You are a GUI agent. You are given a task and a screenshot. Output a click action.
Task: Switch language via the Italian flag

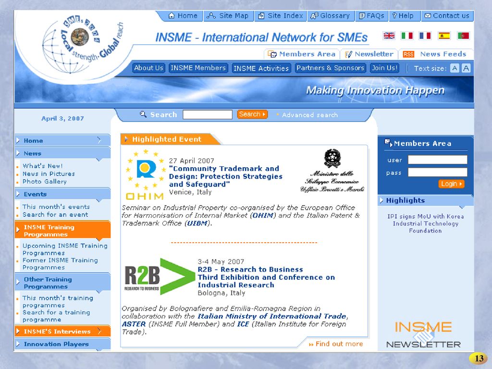click(407, 36)
